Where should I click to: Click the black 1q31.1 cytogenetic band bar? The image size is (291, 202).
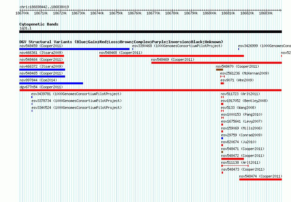(x=150, y=32)
